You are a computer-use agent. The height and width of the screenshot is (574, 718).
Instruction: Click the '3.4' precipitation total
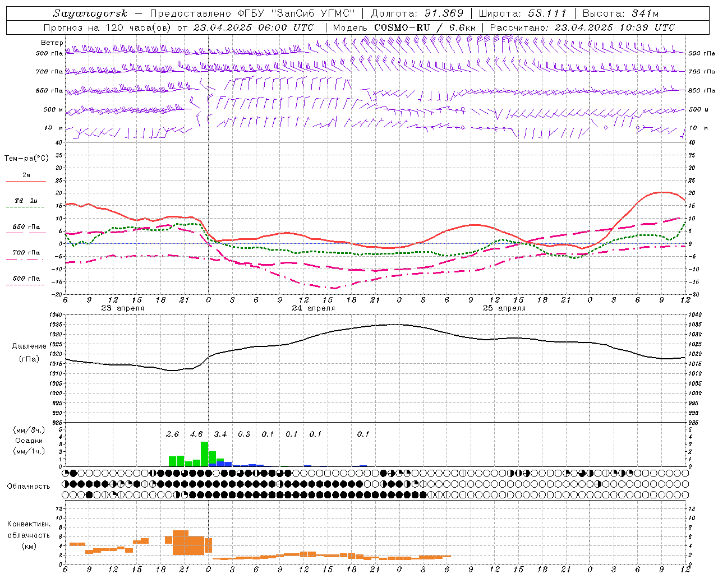click(x=220, y=434)
